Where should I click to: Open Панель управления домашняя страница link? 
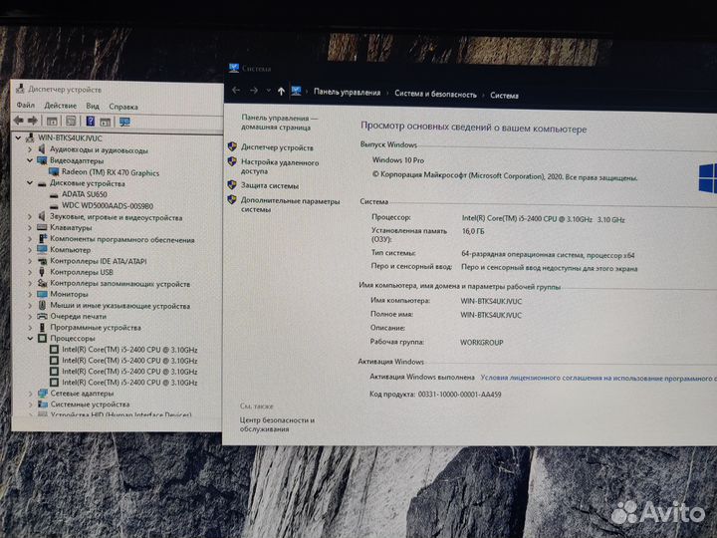pos(280,123)
